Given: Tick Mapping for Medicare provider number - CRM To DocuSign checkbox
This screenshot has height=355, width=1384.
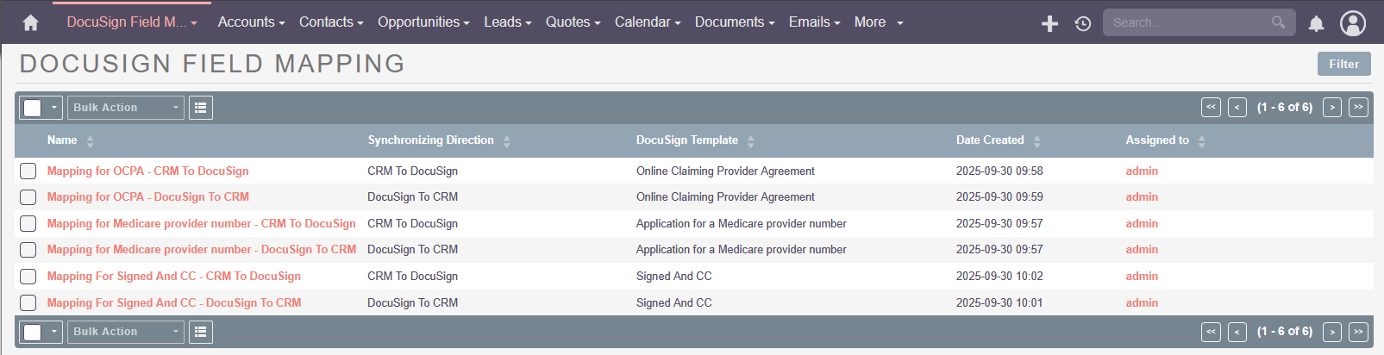Looking at the screenshot, I should point(28,224).
